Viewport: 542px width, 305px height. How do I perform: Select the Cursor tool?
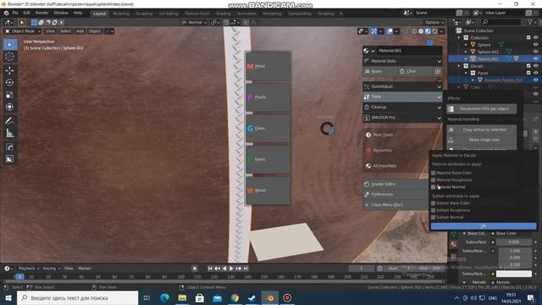point(9,57)
